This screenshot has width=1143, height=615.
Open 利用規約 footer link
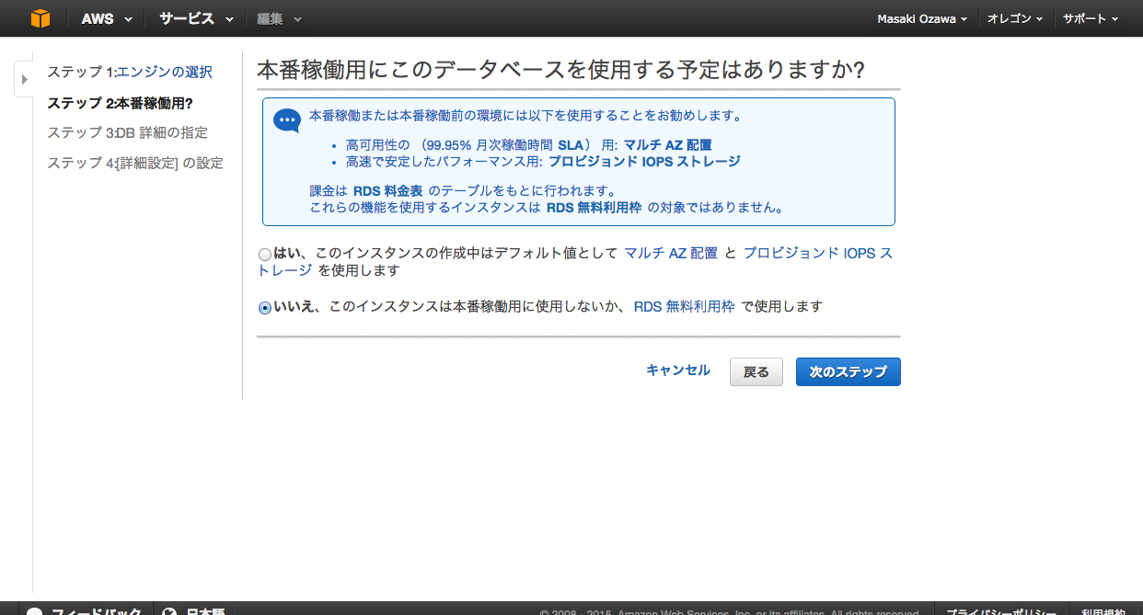pyautogui.click(x=1103, y=612)
